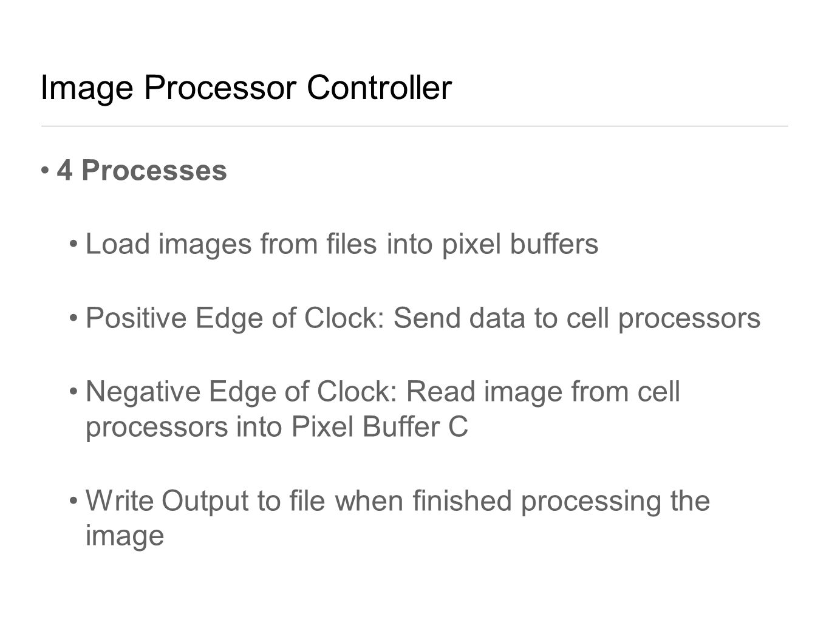Click bullet before Load images line
The height and width of the screenshot is (622, 829).
pyautogui.click(x=74, y=244)
